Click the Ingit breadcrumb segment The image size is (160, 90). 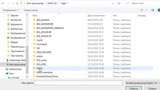pos(63,3)
